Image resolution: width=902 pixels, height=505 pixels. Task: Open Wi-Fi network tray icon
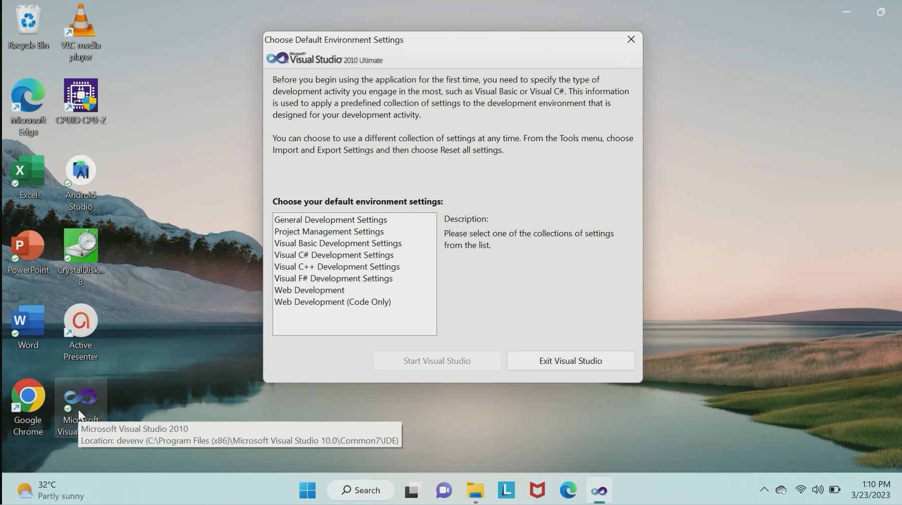click(x=801, y=490)
